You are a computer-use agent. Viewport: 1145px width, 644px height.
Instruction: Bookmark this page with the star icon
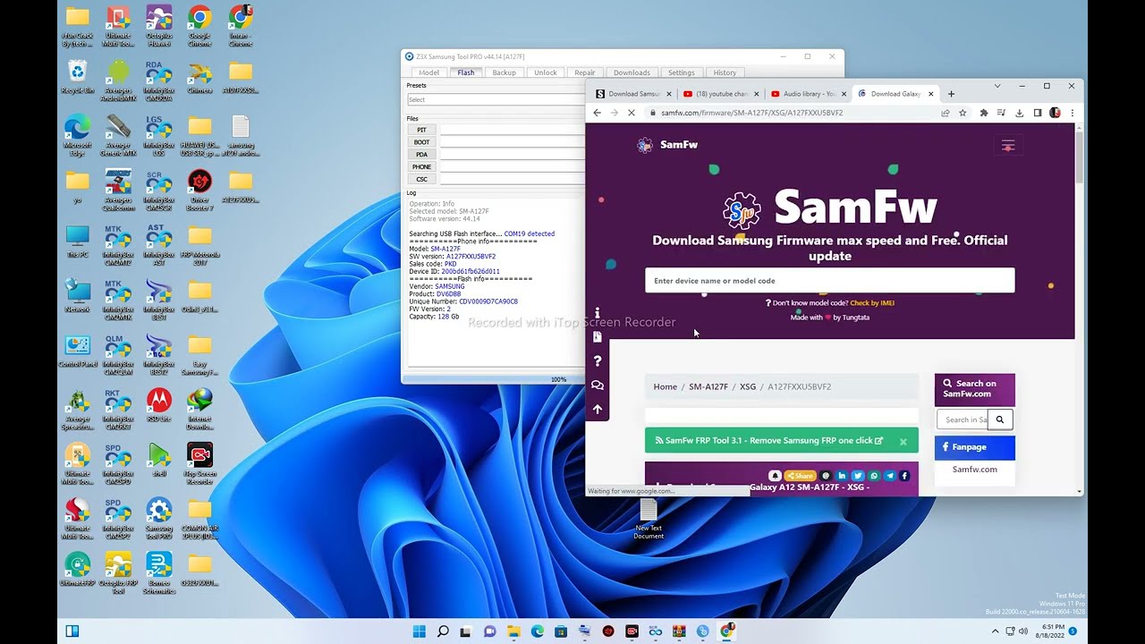click(x=963, y=113)
